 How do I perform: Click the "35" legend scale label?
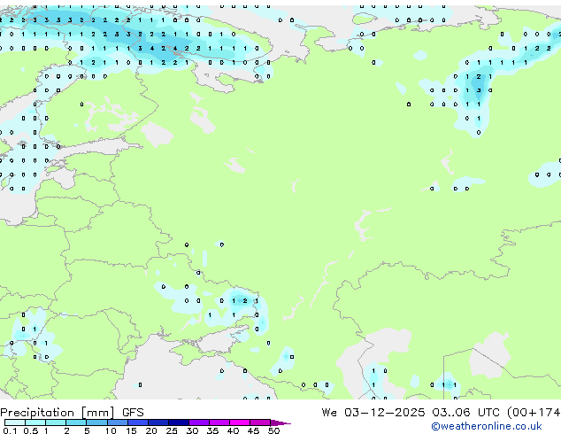click(212, 430)
